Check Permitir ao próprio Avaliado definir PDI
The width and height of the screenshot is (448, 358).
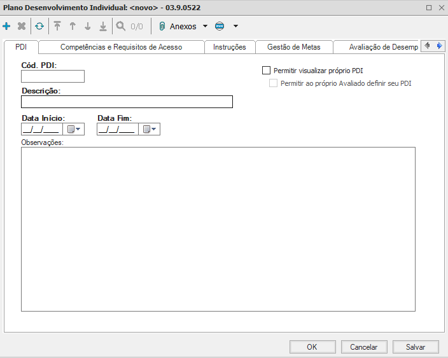point(274,83)
